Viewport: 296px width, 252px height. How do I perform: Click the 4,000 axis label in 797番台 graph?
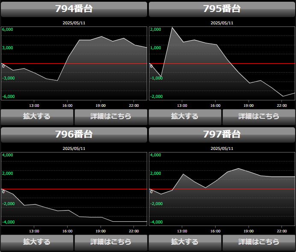coord(156,155)
